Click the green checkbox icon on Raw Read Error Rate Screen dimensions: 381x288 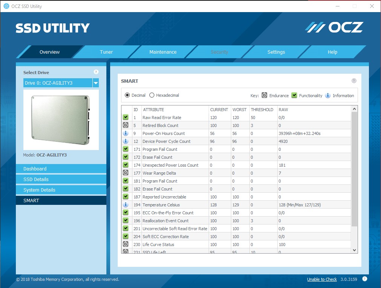pos(126,117)
